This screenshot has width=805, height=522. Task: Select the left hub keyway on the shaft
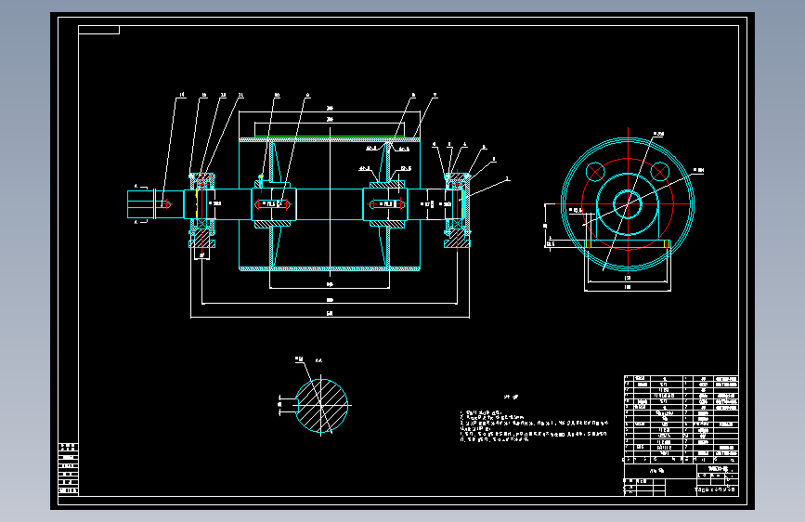(x=273, y=204)
